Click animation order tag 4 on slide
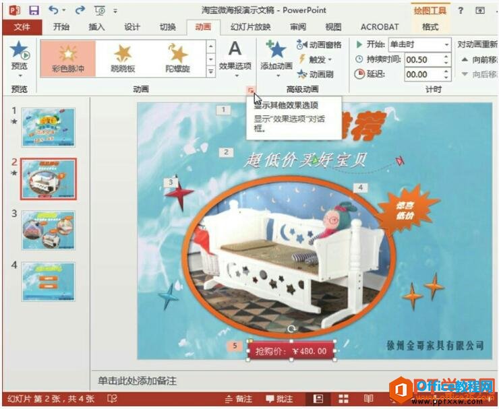The image size is (499, 409). click(x=361, y=187)
